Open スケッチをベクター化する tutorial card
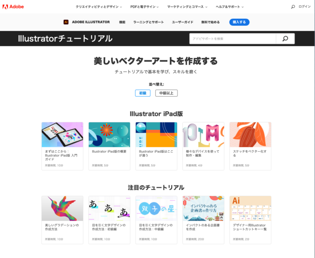Screen dimensions: 315x258 click(250, 146)
